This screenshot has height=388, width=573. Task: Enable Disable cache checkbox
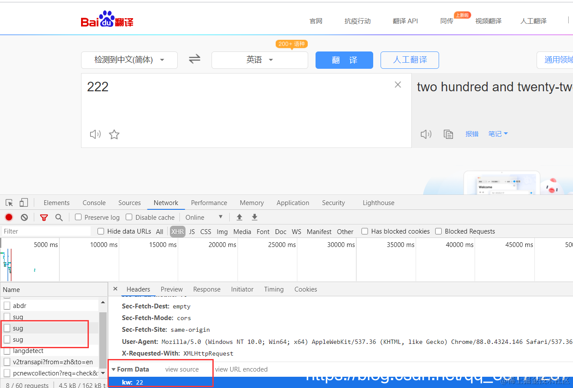[129, 217]
